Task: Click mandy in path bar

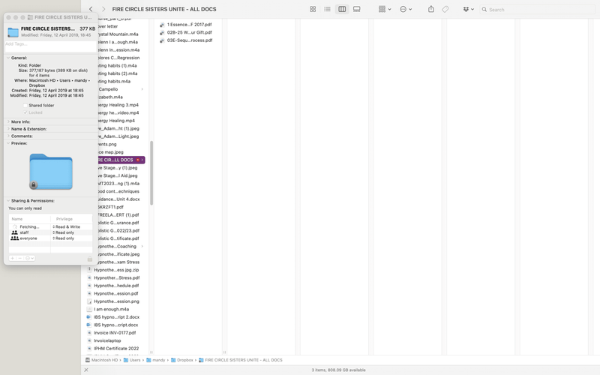Action: (156, 360)
